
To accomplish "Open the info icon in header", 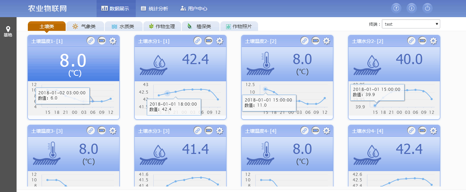I will [x=412, y=9].
